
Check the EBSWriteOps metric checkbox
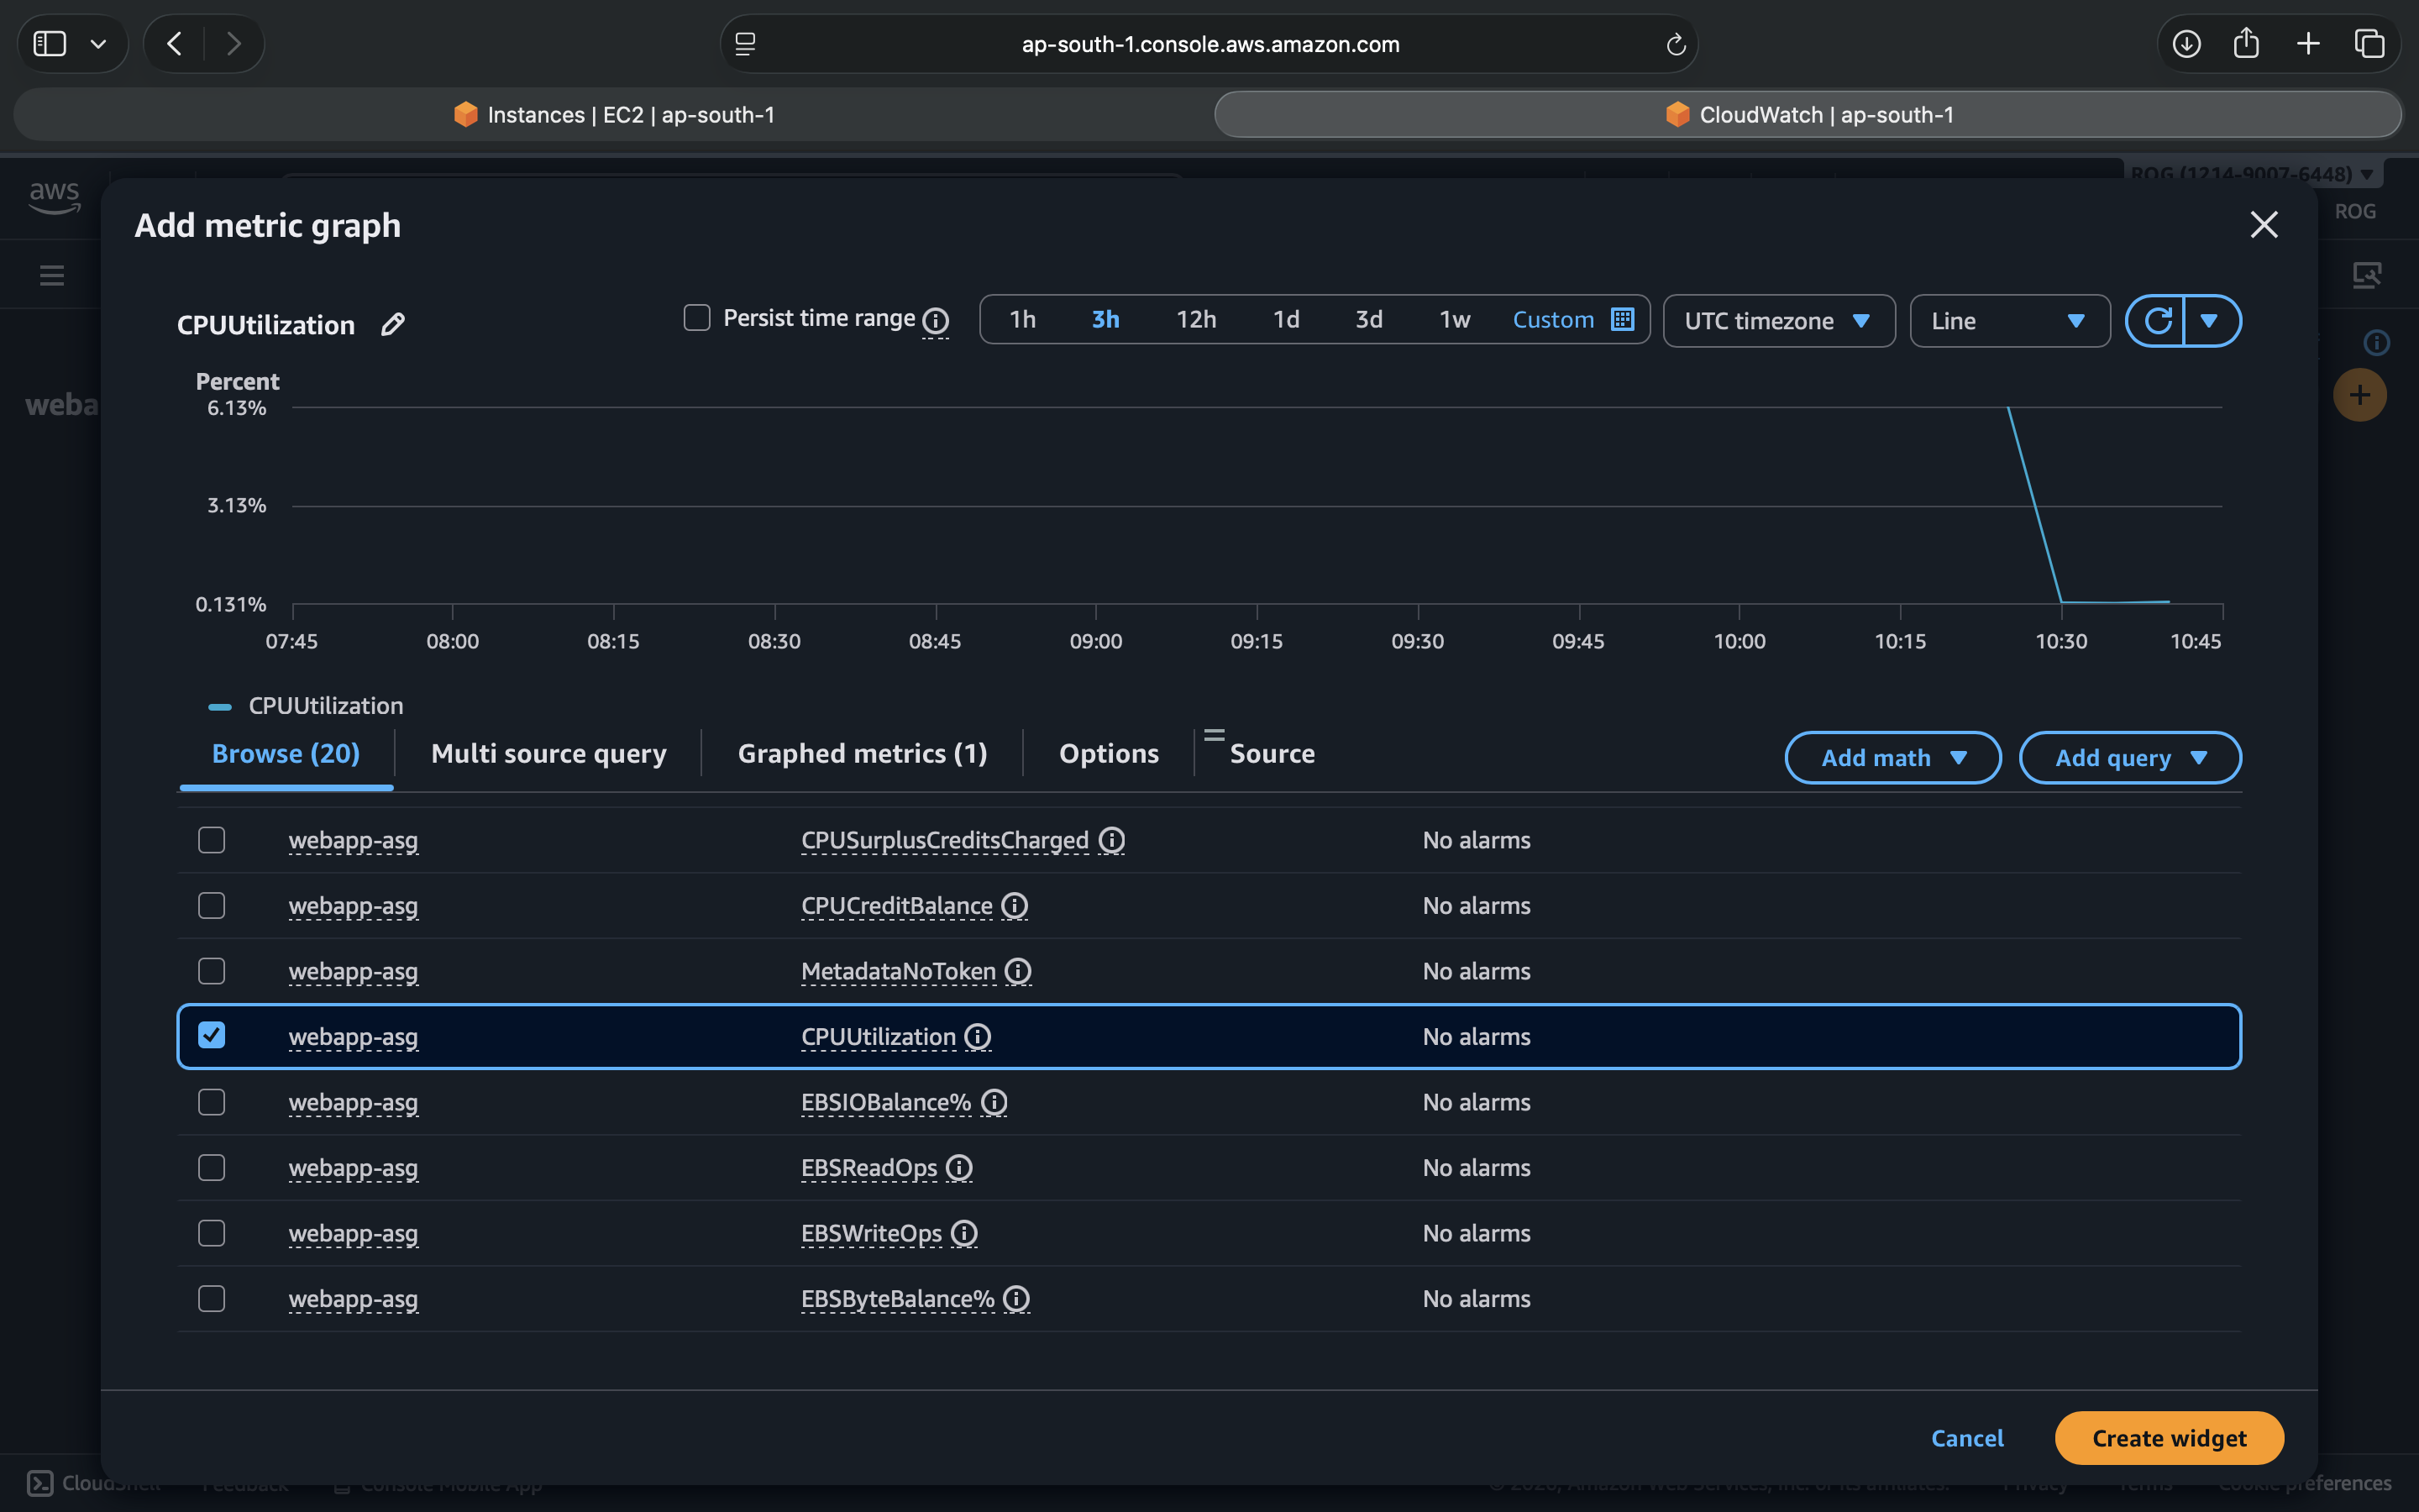[x=212, y=1232]
